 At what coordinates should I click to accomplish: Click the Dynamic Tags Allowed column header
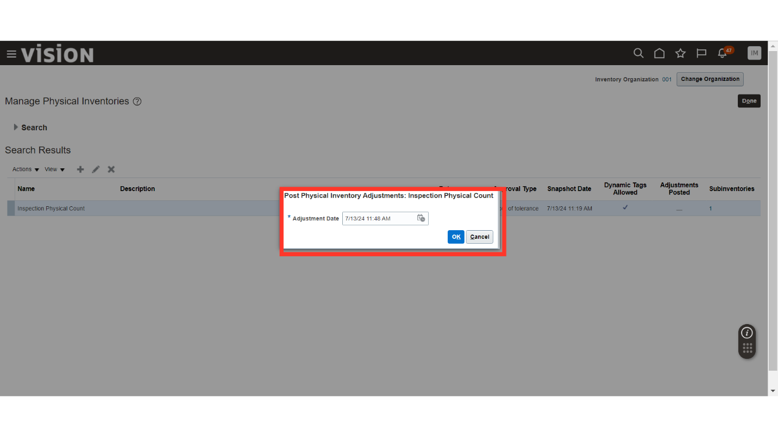click(x=625, y=189)
